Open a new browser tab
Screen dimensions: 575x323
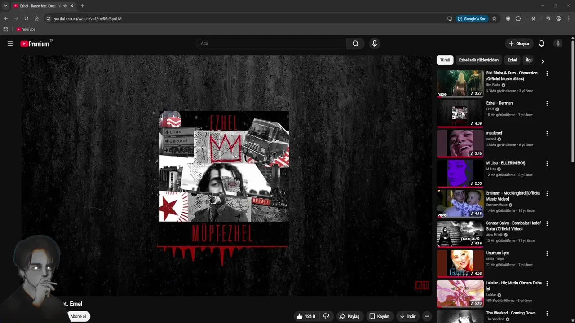[x=82, y=6]
